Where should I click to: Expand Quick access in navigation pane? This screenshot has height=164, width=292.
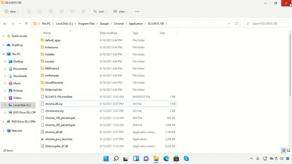[x=3, y=36]
